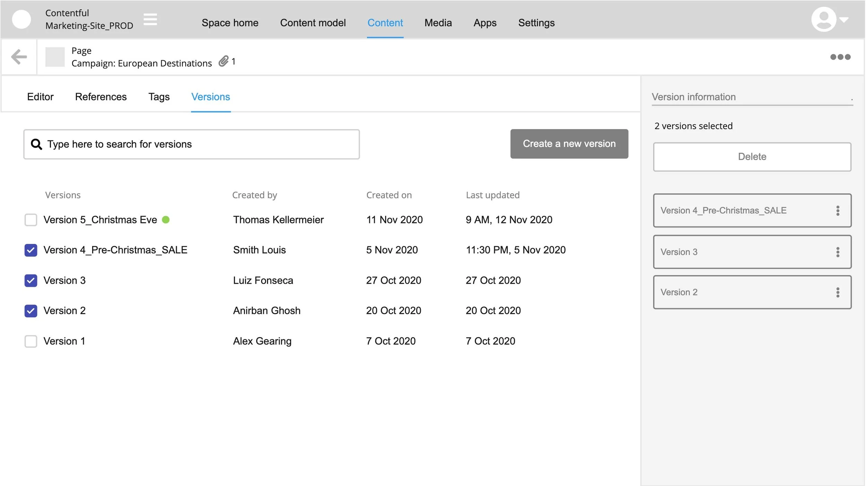
Task: Select the Versions tab
Action: click(x=211, y=97)
